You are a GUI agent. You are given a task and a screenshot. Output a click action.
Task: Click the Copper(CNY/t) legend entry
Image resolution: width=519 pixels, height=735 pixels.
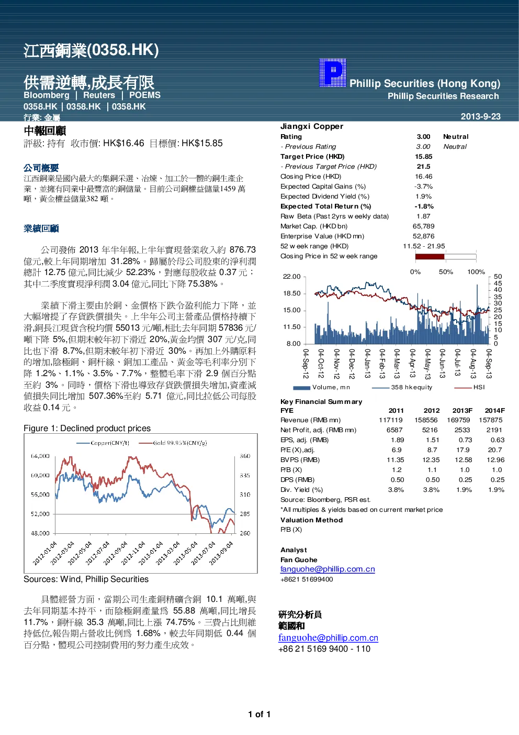point(103,443)
